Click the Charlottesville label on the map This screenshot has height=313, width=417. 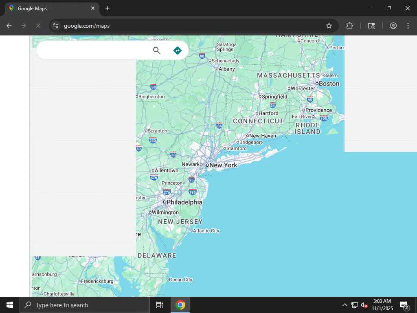click(x=59, y=294)
